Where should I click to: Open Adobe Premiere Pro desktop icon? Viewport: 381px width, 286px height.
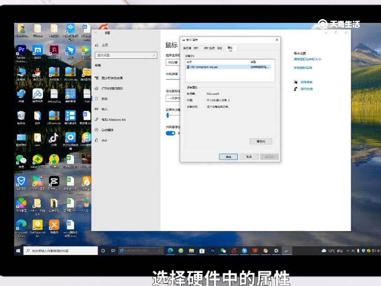pyautogui.click(x=21, y=51)
